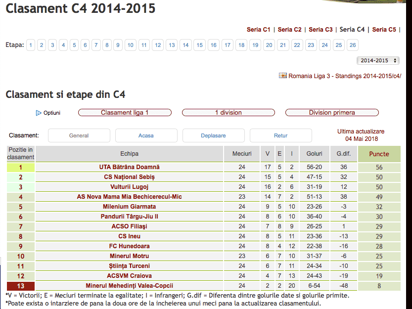Switch to Seria C5 standings
This screenshot has height=309, width=412.
pos(384,30)
